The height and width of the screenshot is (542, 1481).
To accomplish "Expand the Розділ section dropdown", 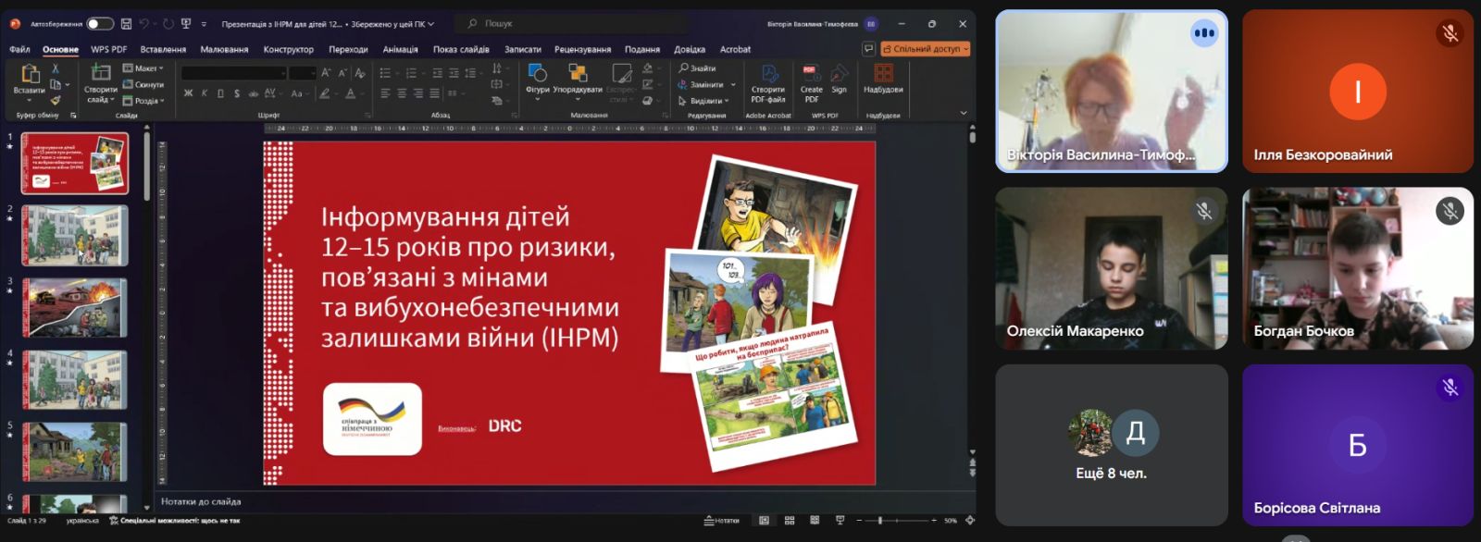I will tap(143, 101).
